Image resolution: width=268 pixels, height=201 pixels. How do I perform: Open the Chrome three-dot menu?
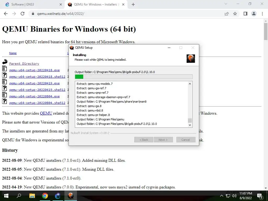262,14
